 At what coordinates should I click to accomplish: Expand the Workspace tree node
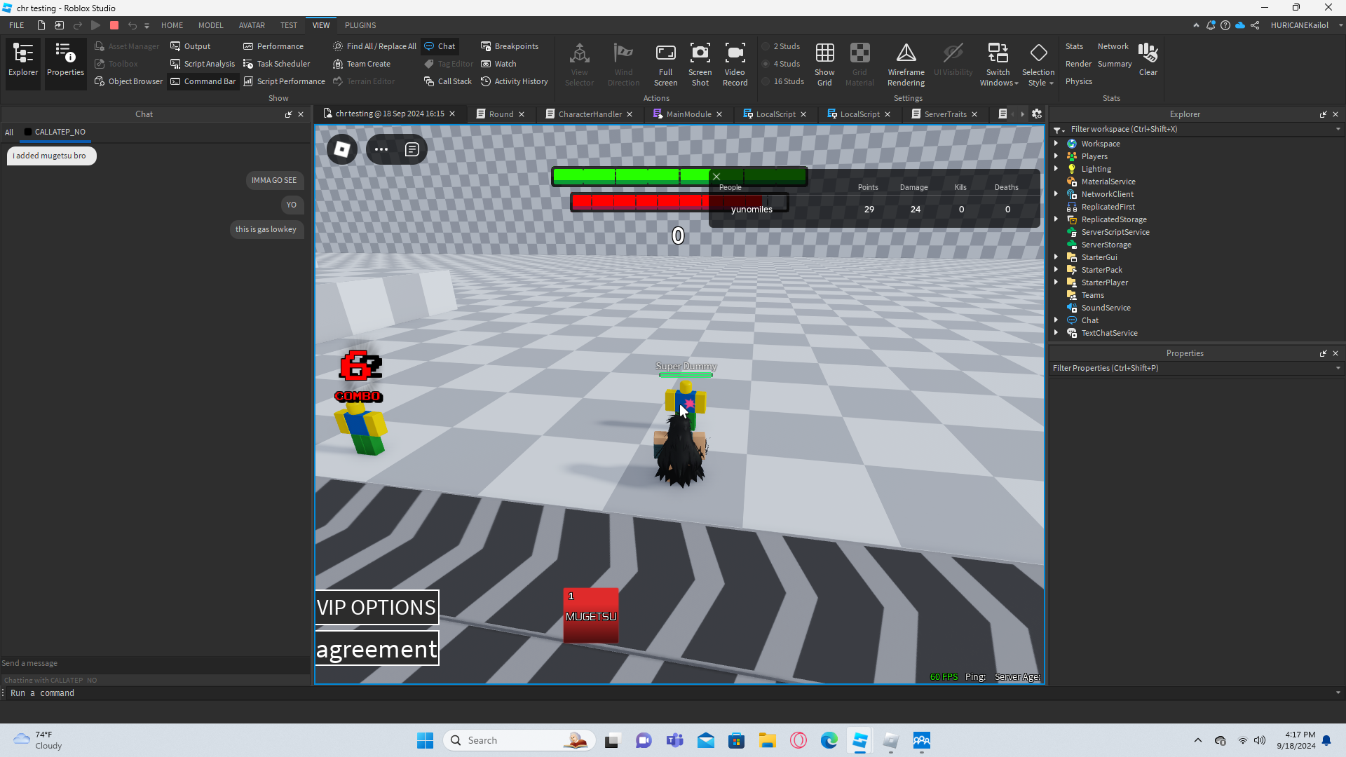(x=1056, y=144)
